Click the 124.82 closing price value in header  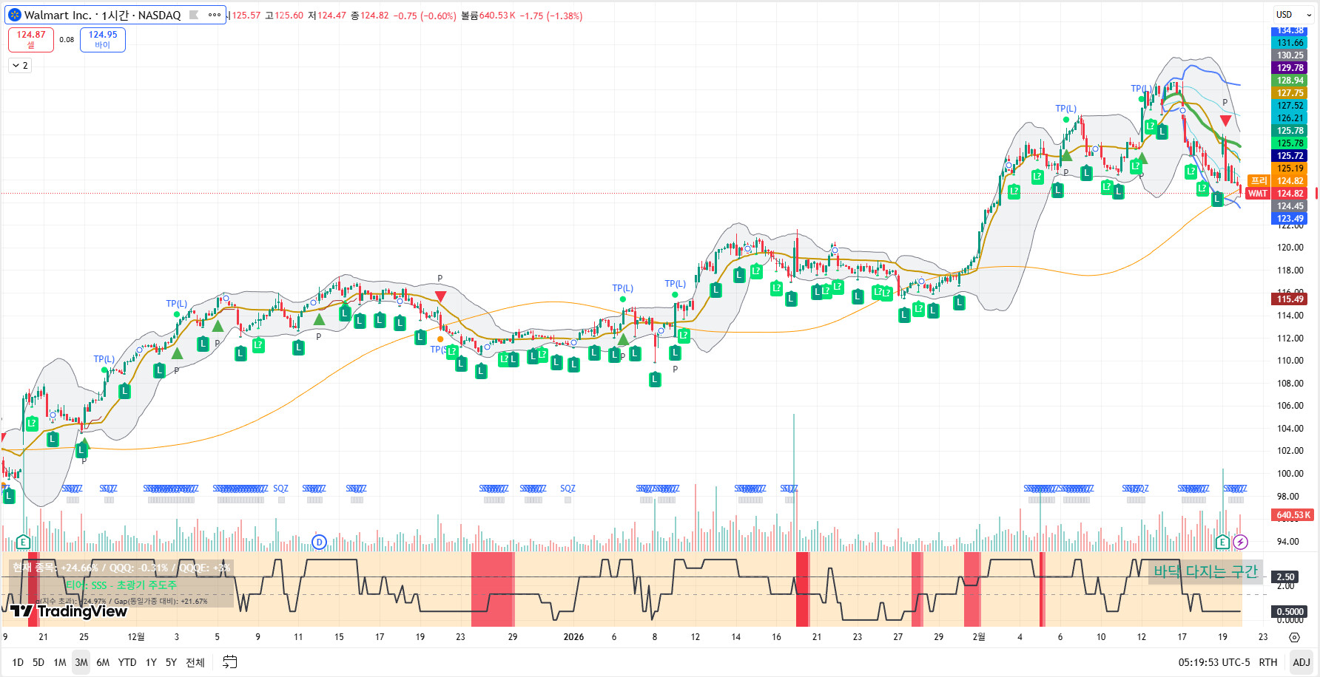[x=374, y=16]
